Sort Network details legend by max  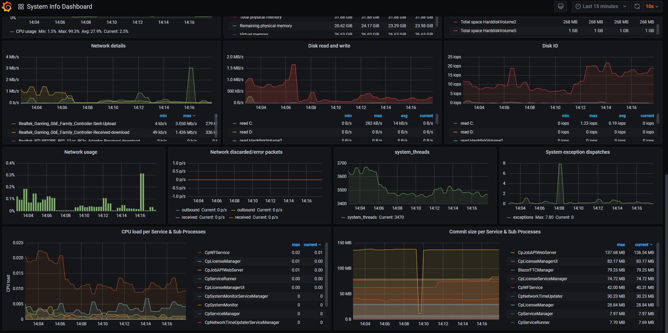189,116
